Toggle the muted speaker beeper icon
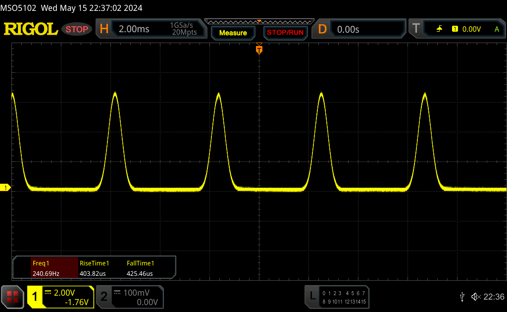The width and height of the screenshot is (507, 312). (x=476, y=296)
